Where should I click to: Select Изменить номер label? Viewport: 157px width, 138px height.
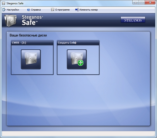click(89, 10)
